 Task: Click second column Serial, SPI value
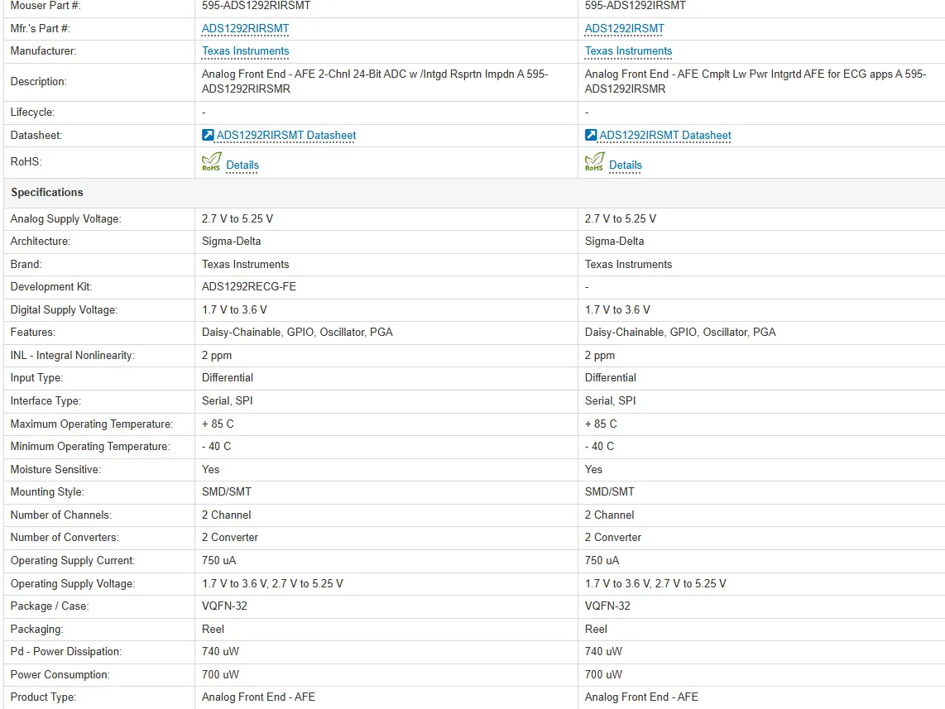point(610,401)
